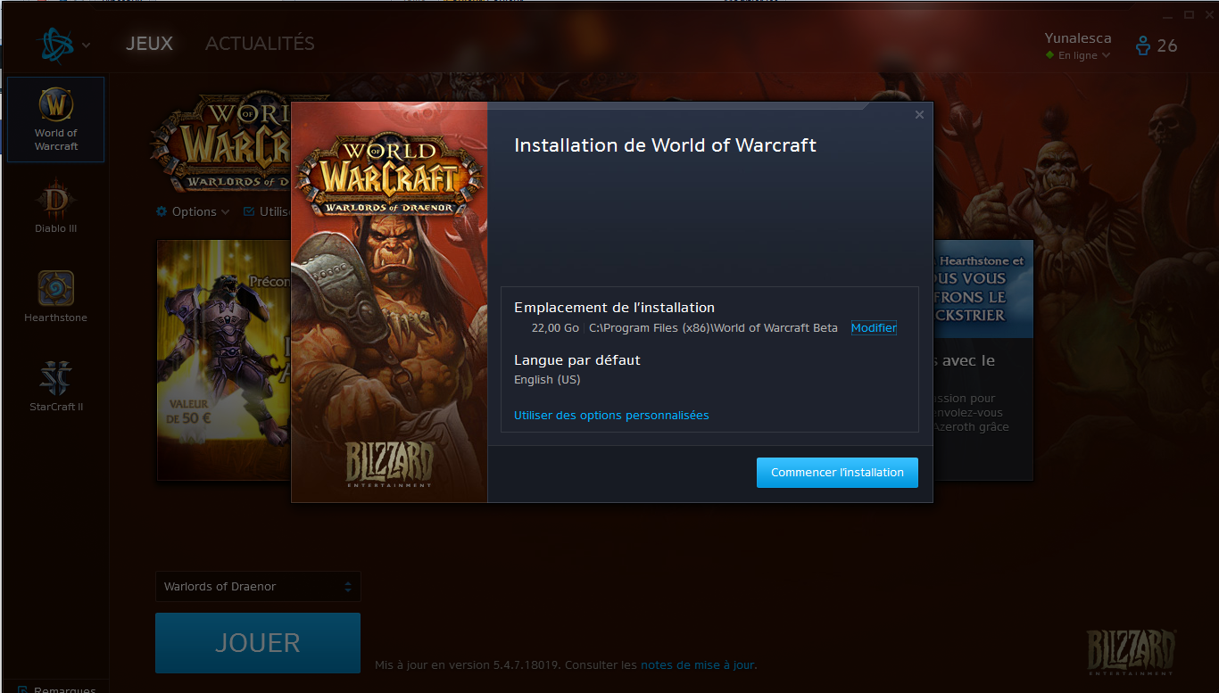Open the ACTUALITÉS tab

coord(260,43)
